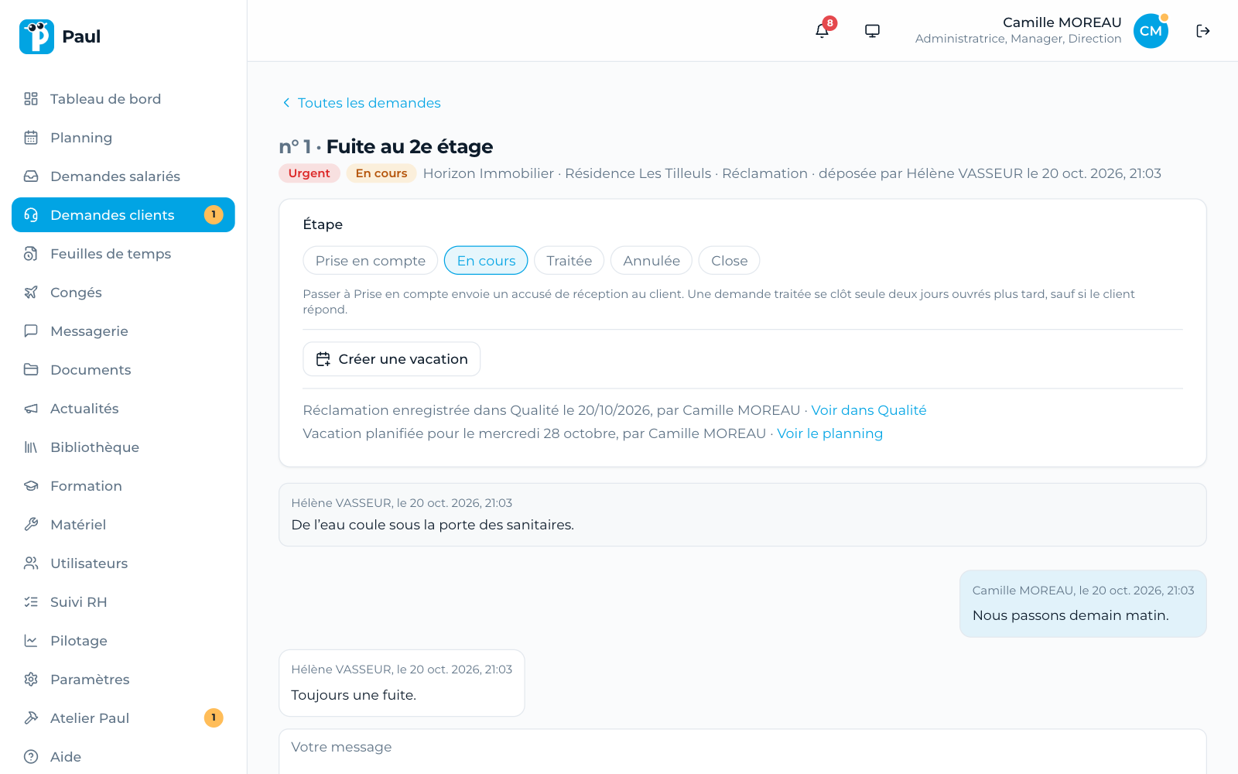This screenshot has height=774, width=1238.
Task: Click the Documents folder icon
Action: (31, 370)
